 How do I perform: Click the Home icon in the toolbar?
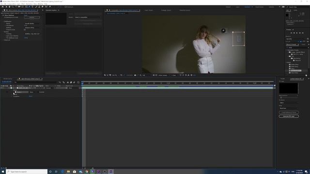[2, 7]
